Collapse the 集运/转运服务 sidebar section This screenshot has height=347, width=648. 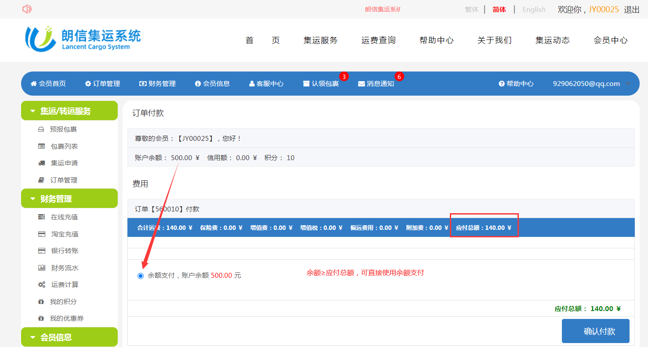point(69,111)
